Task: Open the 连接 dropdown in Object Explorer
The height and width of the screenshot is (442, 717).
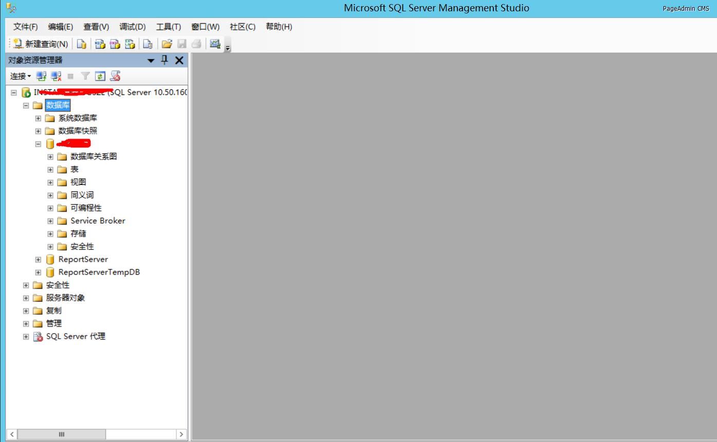Action: (x=21, y=76)
